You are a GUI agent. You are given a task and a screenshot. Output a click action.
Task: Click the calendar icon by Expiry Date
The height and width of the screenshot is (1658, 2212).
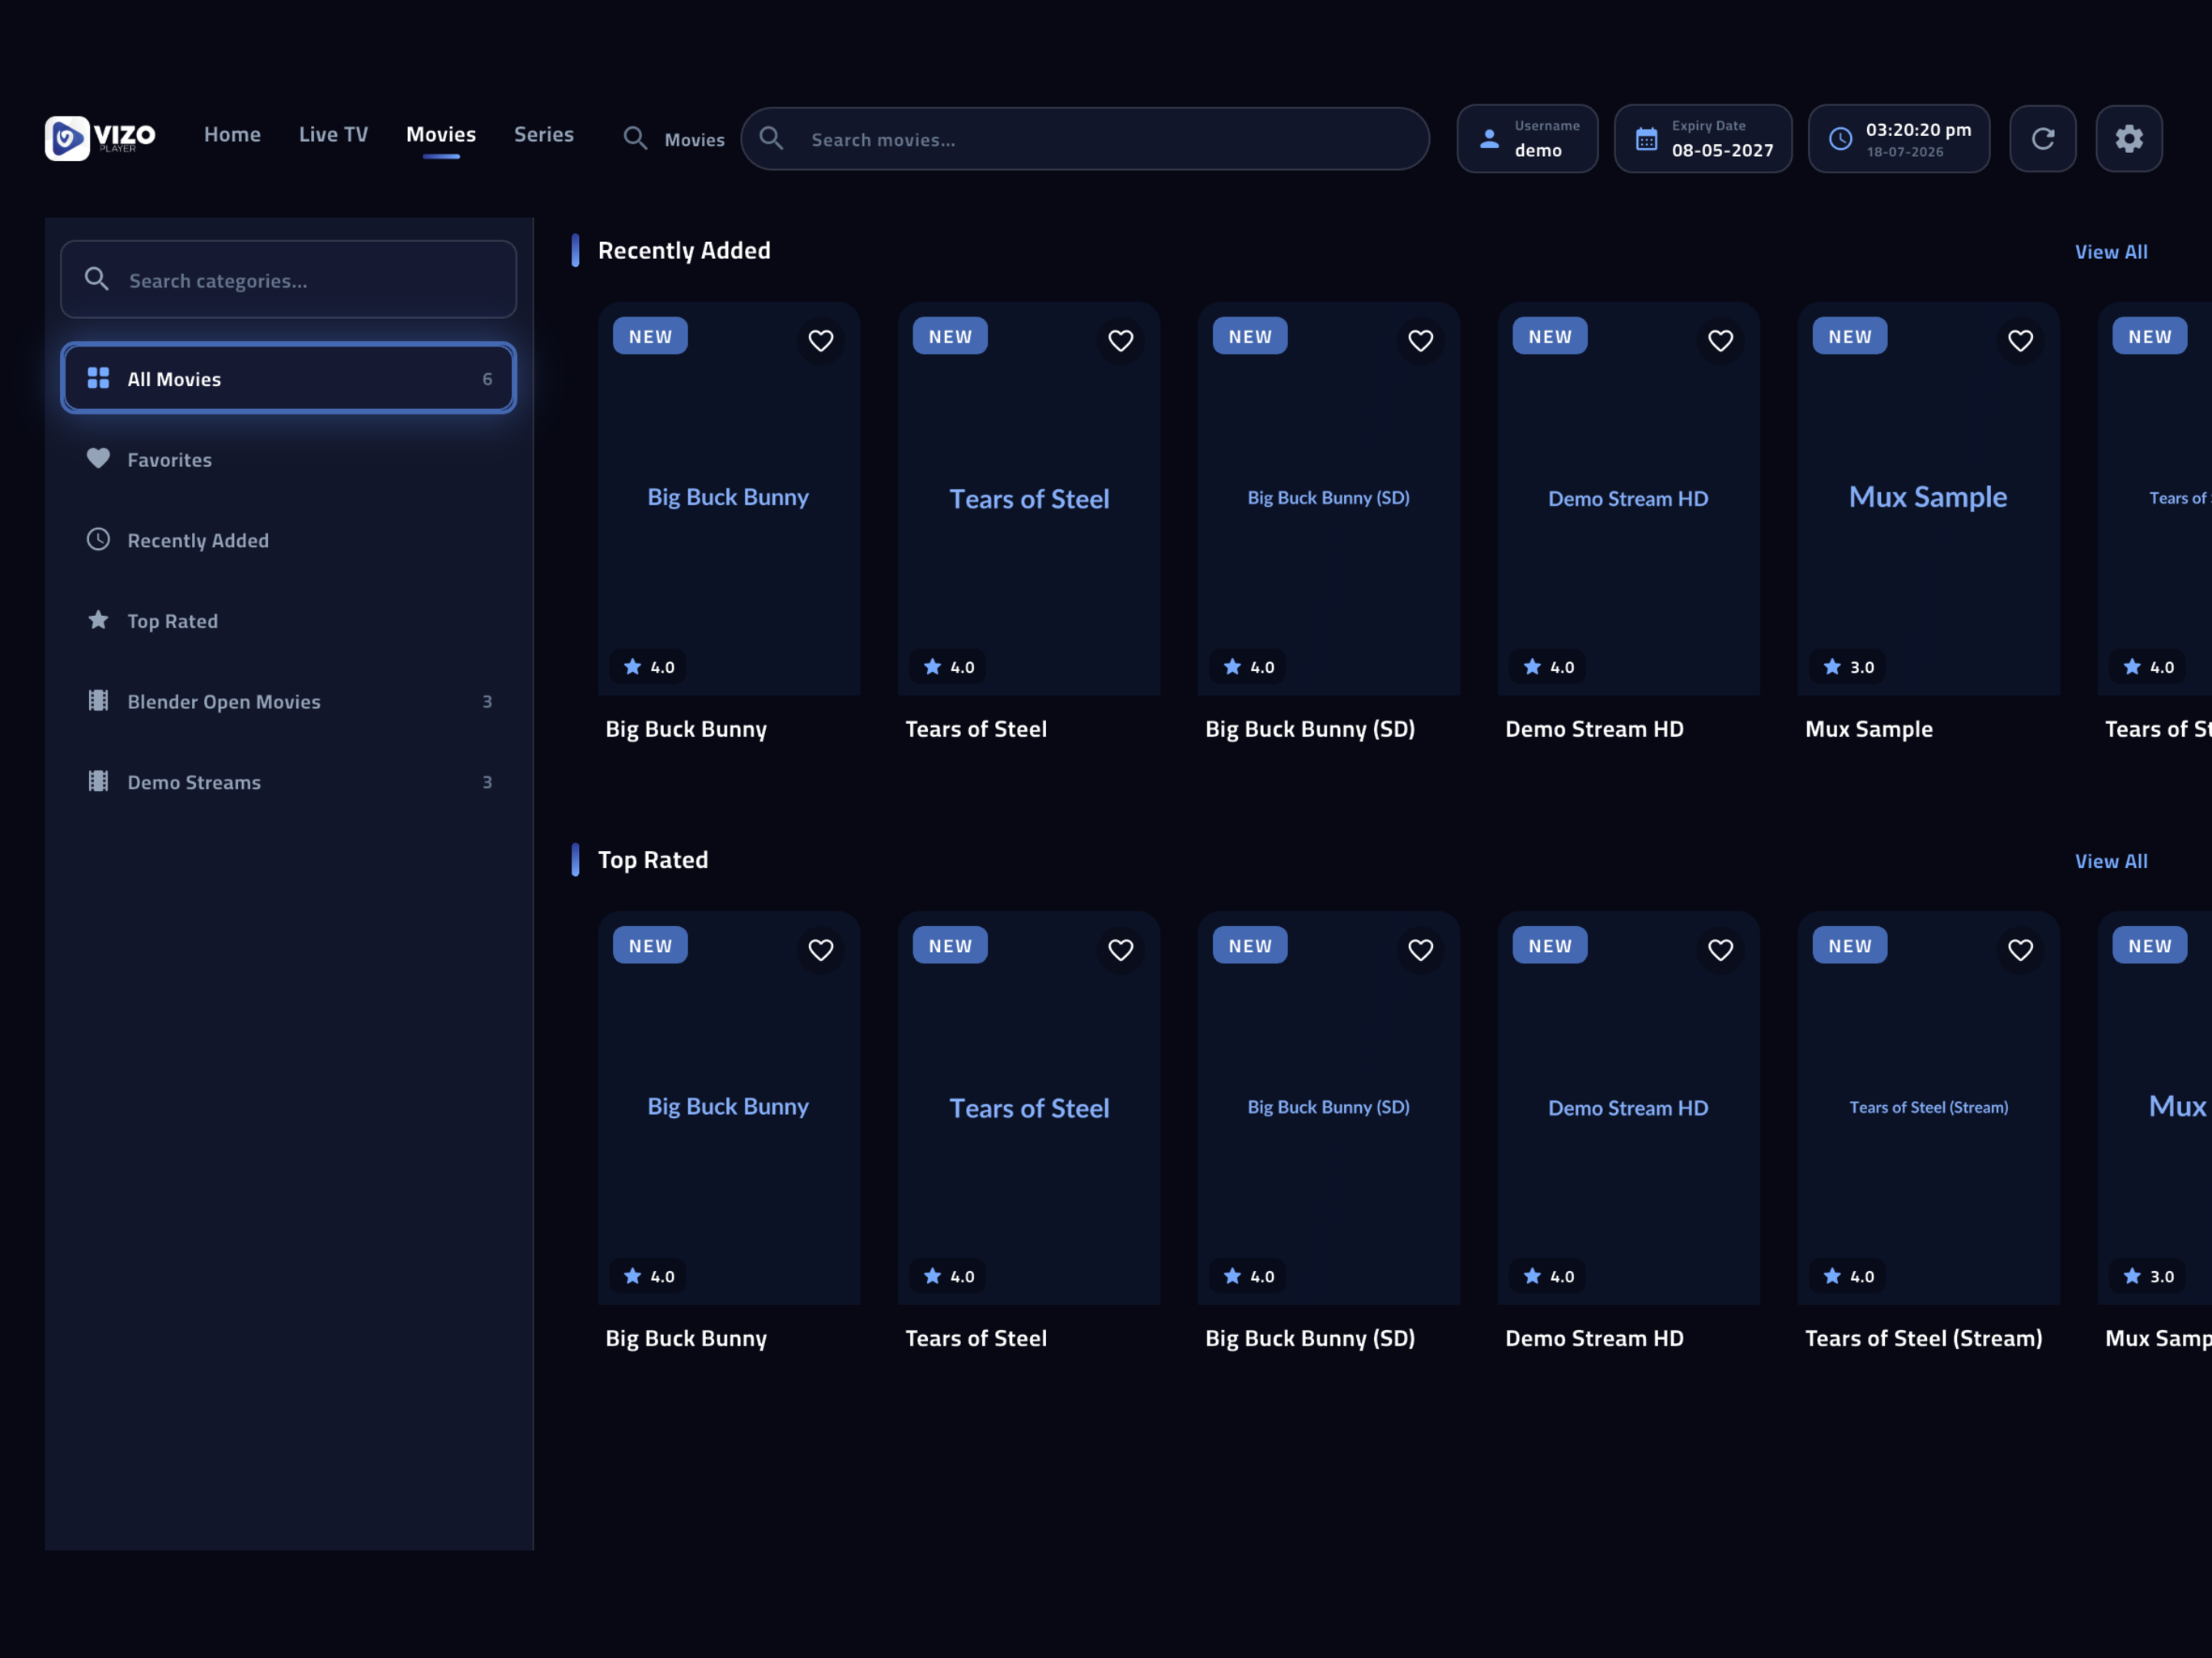pos(1646,139)
